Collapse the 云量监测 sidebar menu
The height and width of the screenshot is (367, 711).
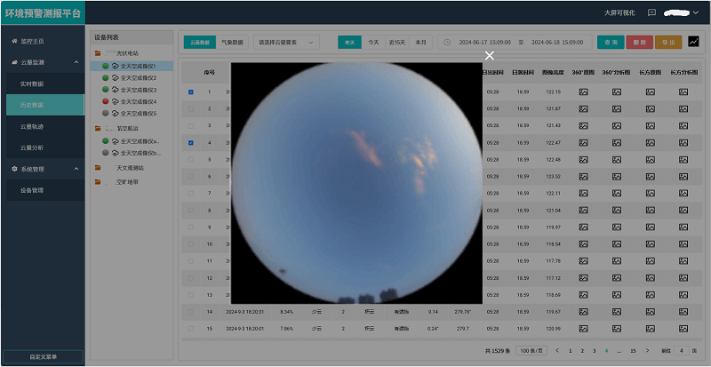(76, 63)
